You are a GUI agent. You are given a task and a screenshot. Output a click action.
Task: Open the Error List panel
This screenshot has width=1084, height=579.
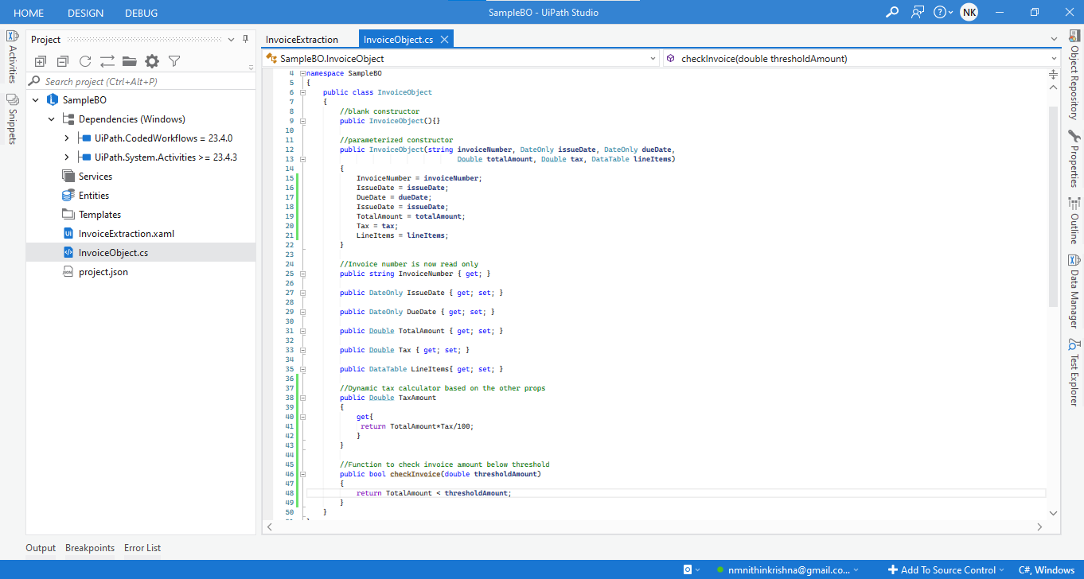pos(142,548)
